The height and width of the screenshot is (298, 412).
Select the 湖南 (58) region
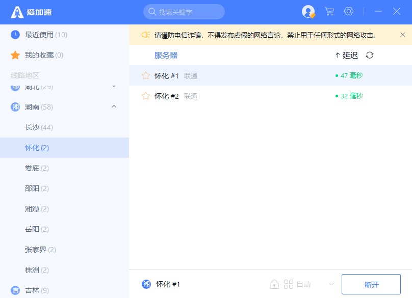64,107
